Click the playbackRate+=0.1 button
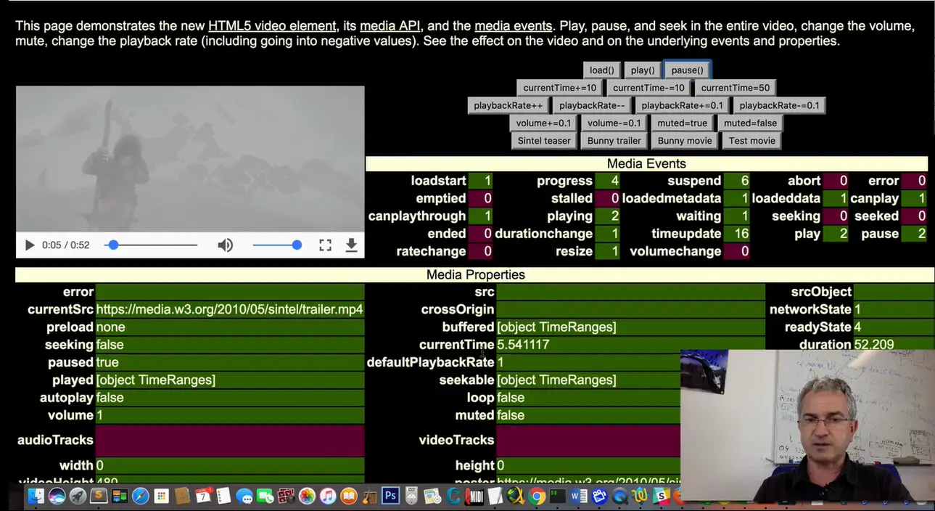The image size is (935, 511). coord(682,105)
